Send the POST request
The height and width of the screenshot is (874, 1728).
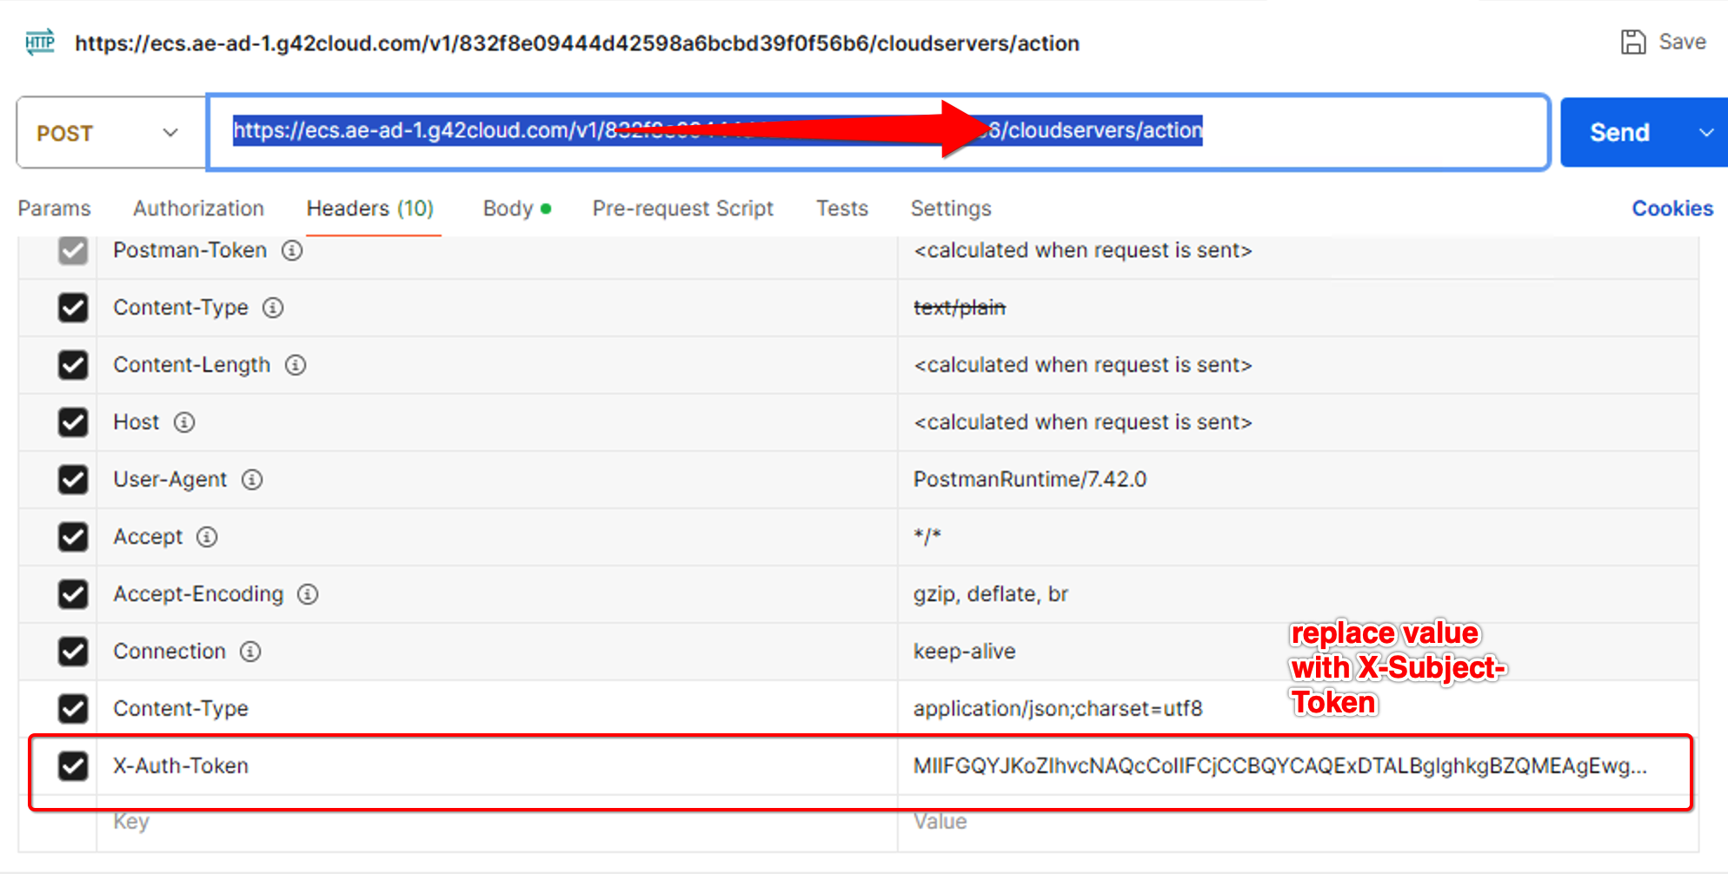(x=1620, y=133)
